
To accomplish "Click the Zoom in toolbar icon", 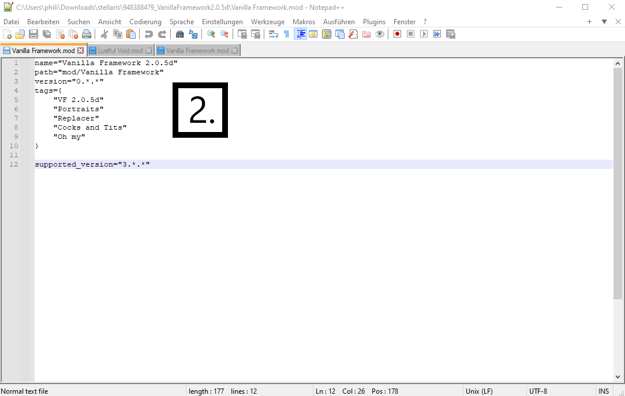I will [x=211, y=34].
